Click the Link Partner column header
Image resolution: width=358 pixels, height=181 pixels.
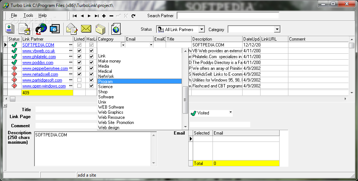47,39
